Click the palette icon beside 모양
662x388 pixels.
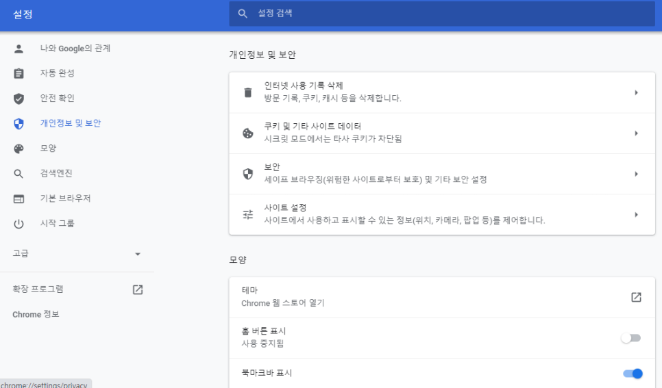coord(19,148)
